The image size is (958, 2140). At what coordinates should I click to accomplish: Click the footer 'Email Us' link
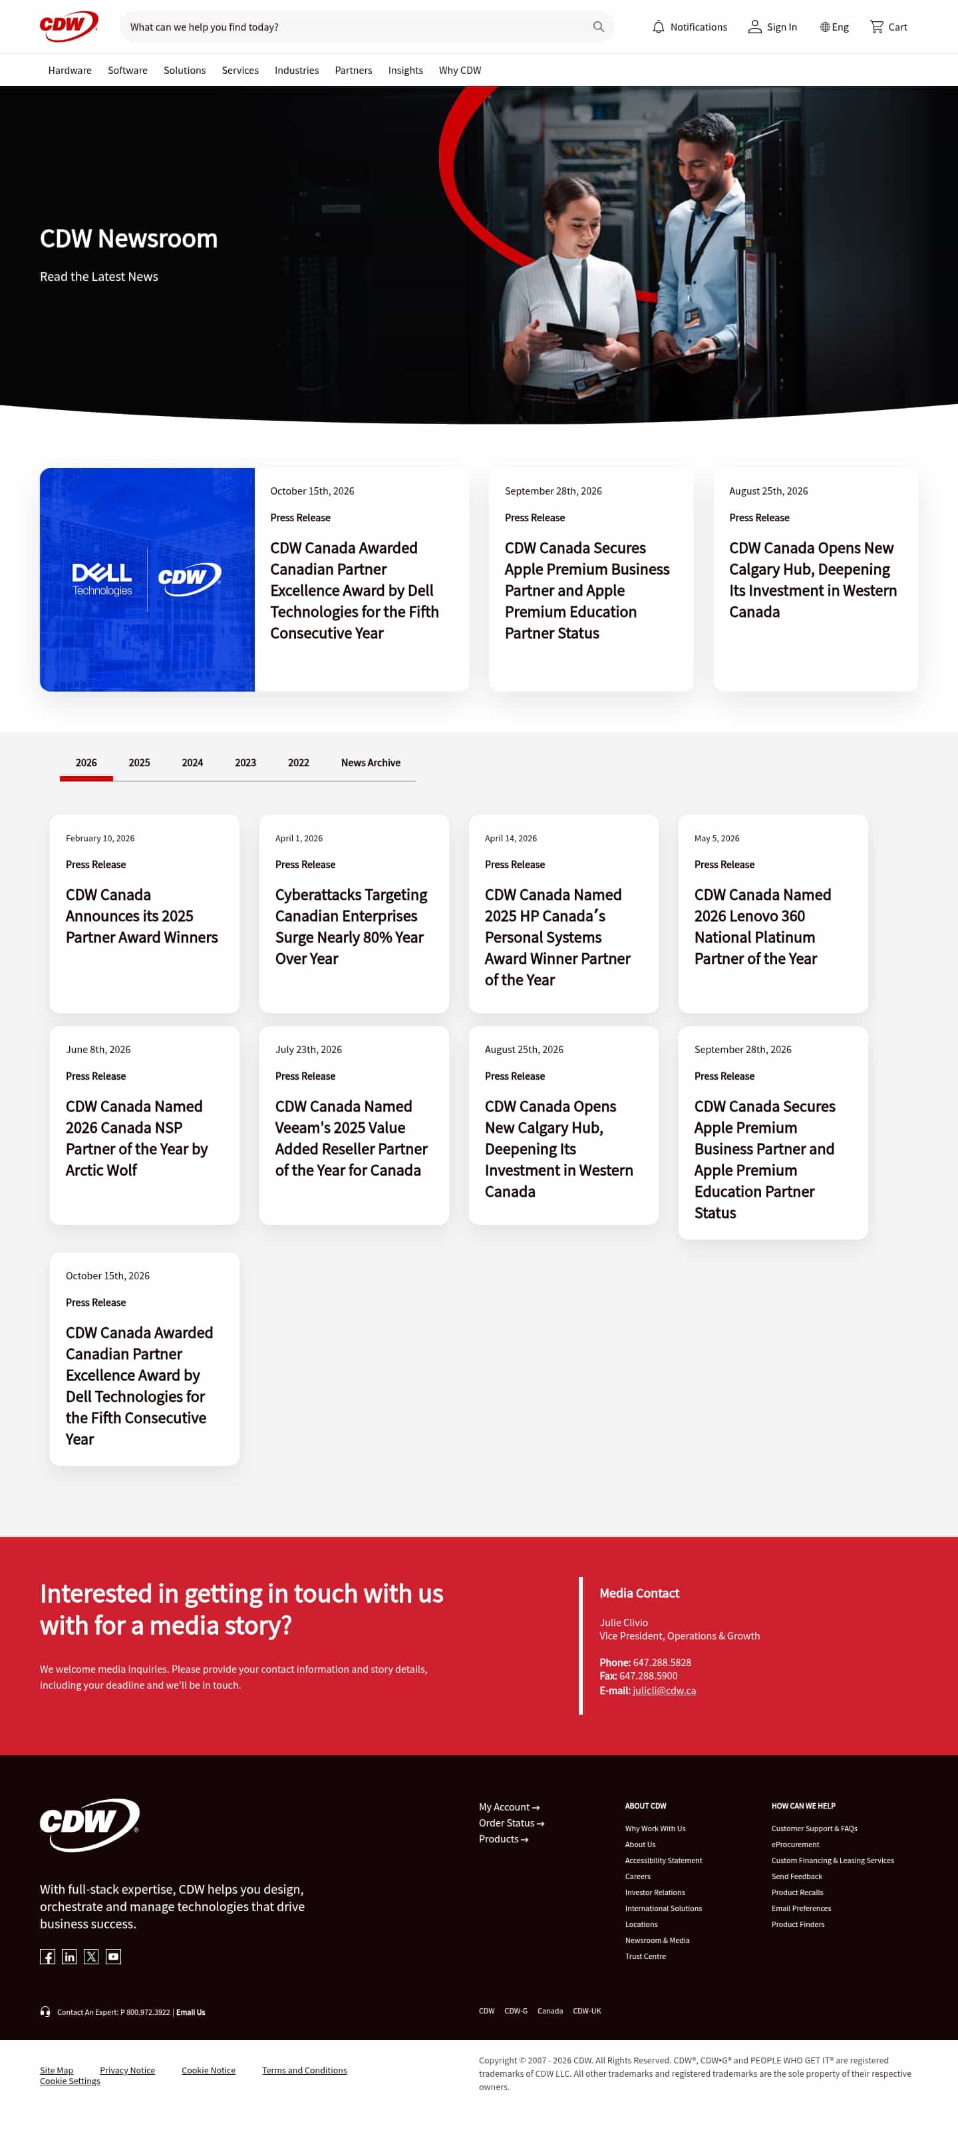pyautogui.click(x=191, y=2012)
